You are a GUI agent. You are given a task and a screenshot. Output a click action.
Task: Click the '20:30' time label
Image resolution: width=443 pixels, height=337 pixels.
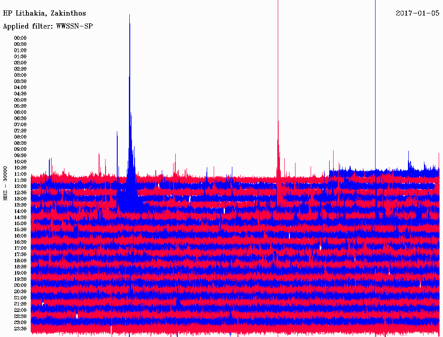pos(20,292)
